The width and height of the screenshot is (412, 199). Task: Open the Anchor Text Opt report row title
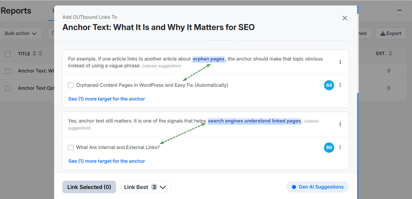36,88
